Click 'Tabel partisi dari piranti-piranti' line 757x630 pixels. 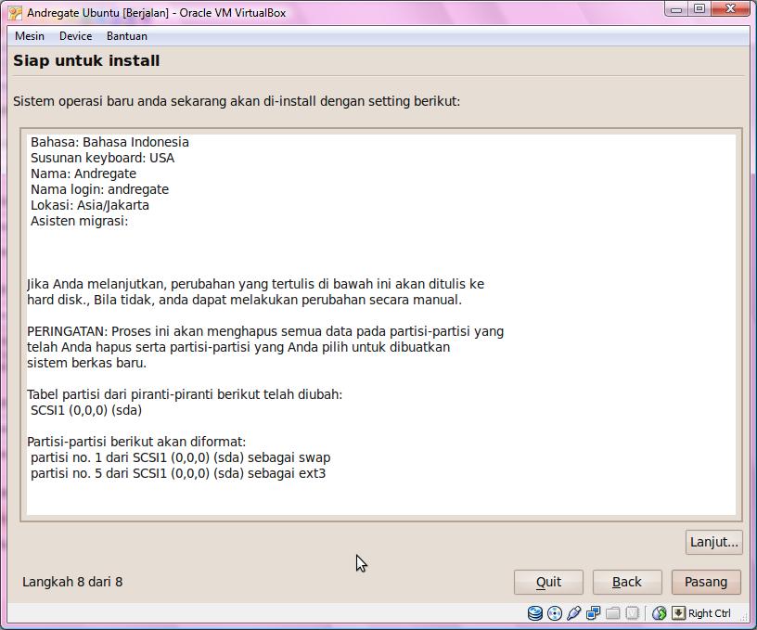(185, 394)
